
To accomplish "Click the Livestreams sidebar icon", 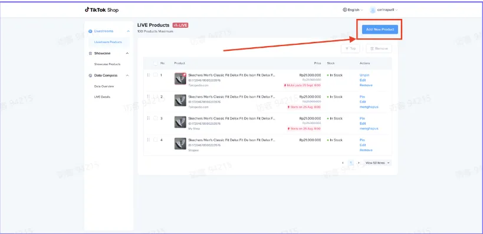I will pos(90,31).
